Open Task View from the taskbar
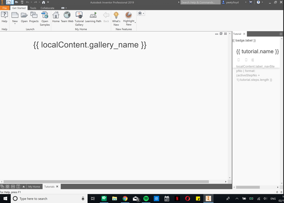This screenshot has height=203, width=284. click(x=93, y=199)
